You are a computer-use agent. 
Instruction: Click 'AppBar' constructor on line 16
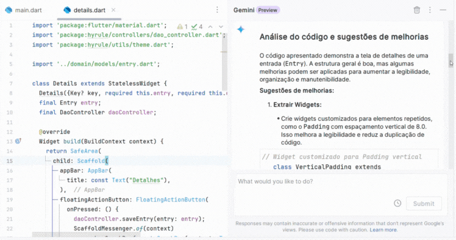coord(98,170)
